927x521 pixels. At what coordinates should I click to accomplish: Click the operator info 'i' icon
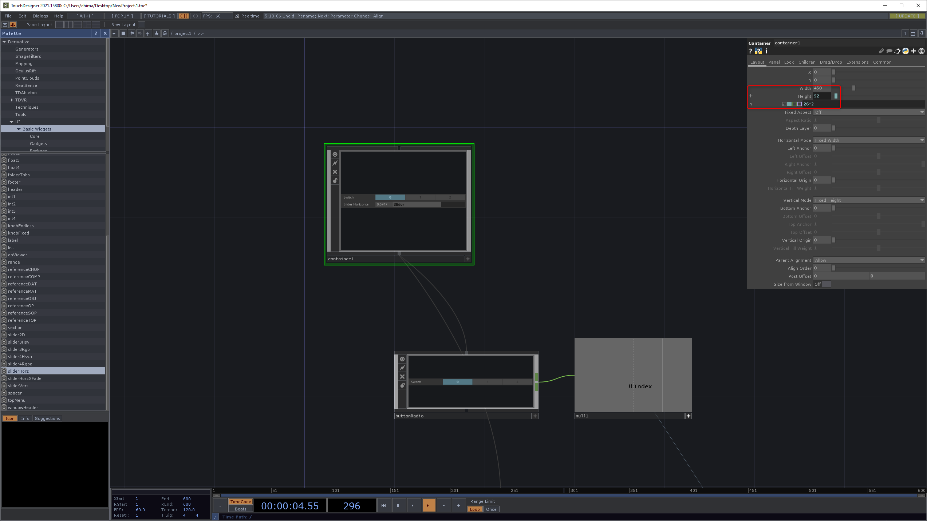tap(766, 51)
